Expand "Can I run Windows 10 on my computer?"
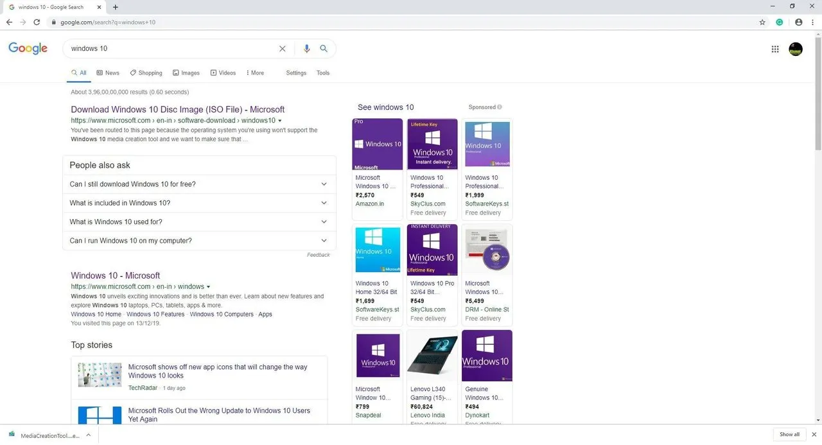822x445 pixels. 199,241
